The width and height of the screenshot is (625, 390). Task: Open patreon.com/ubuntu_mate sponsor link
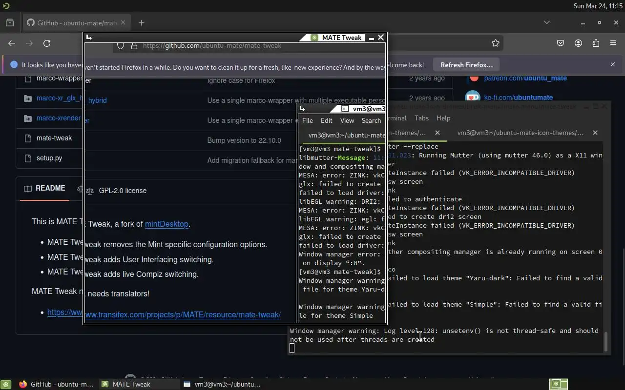click(525, 78)
